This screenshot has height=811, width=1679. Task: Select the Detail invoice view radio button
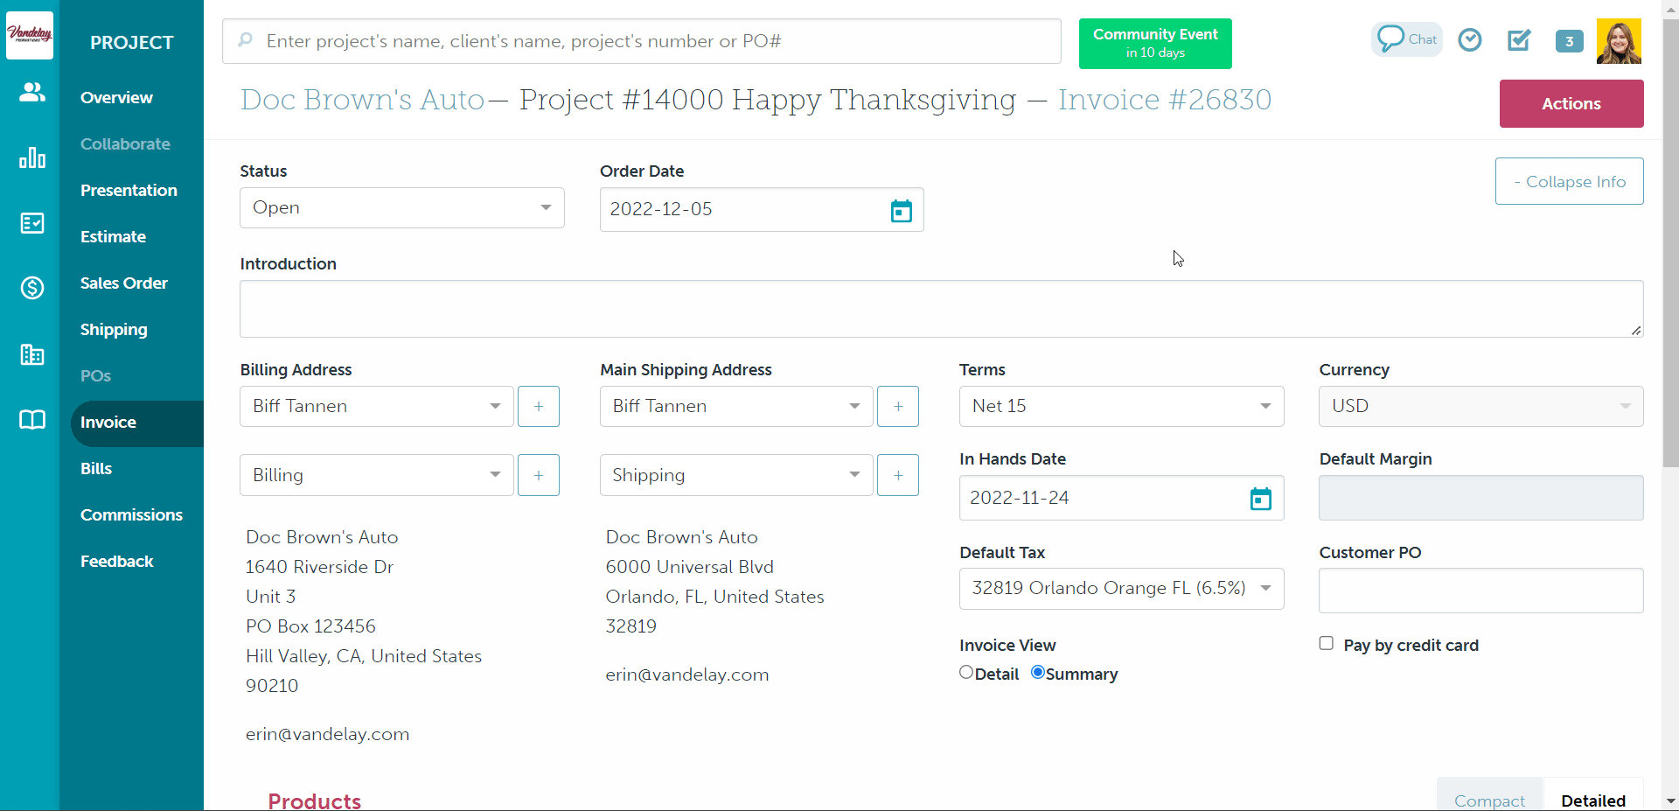click(x=966, y=672)
